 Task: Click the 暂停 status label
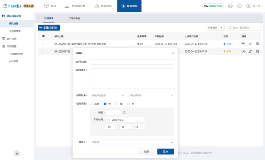click(229, 51)
